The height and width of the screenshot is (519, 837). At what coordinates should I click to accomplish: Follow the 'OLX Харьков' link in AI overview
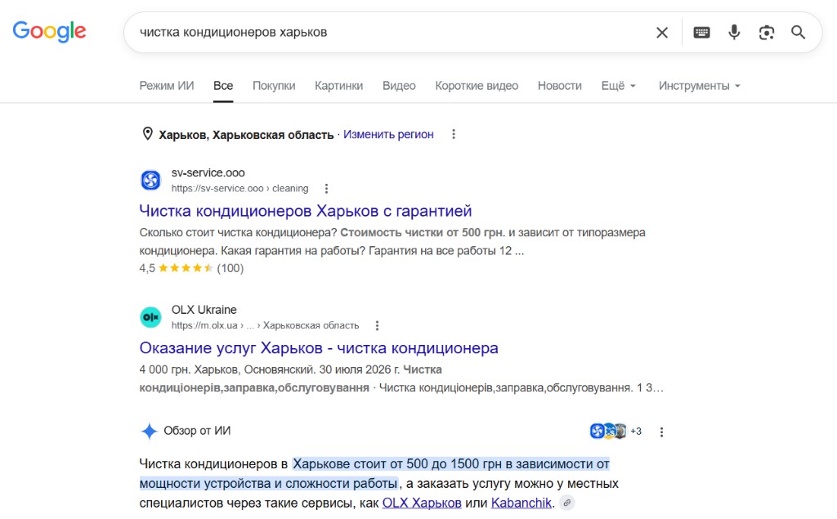(x=422, y=503)
